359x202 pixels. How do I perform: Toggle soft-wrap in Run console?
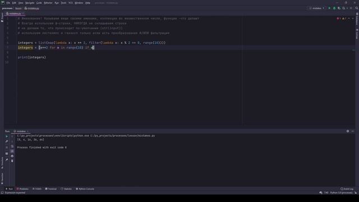[x=12, y=146]
